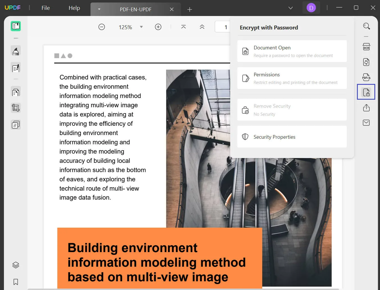Choose Document Open password option
Viewport: 380px width, 290px height.
pos(292,51)
